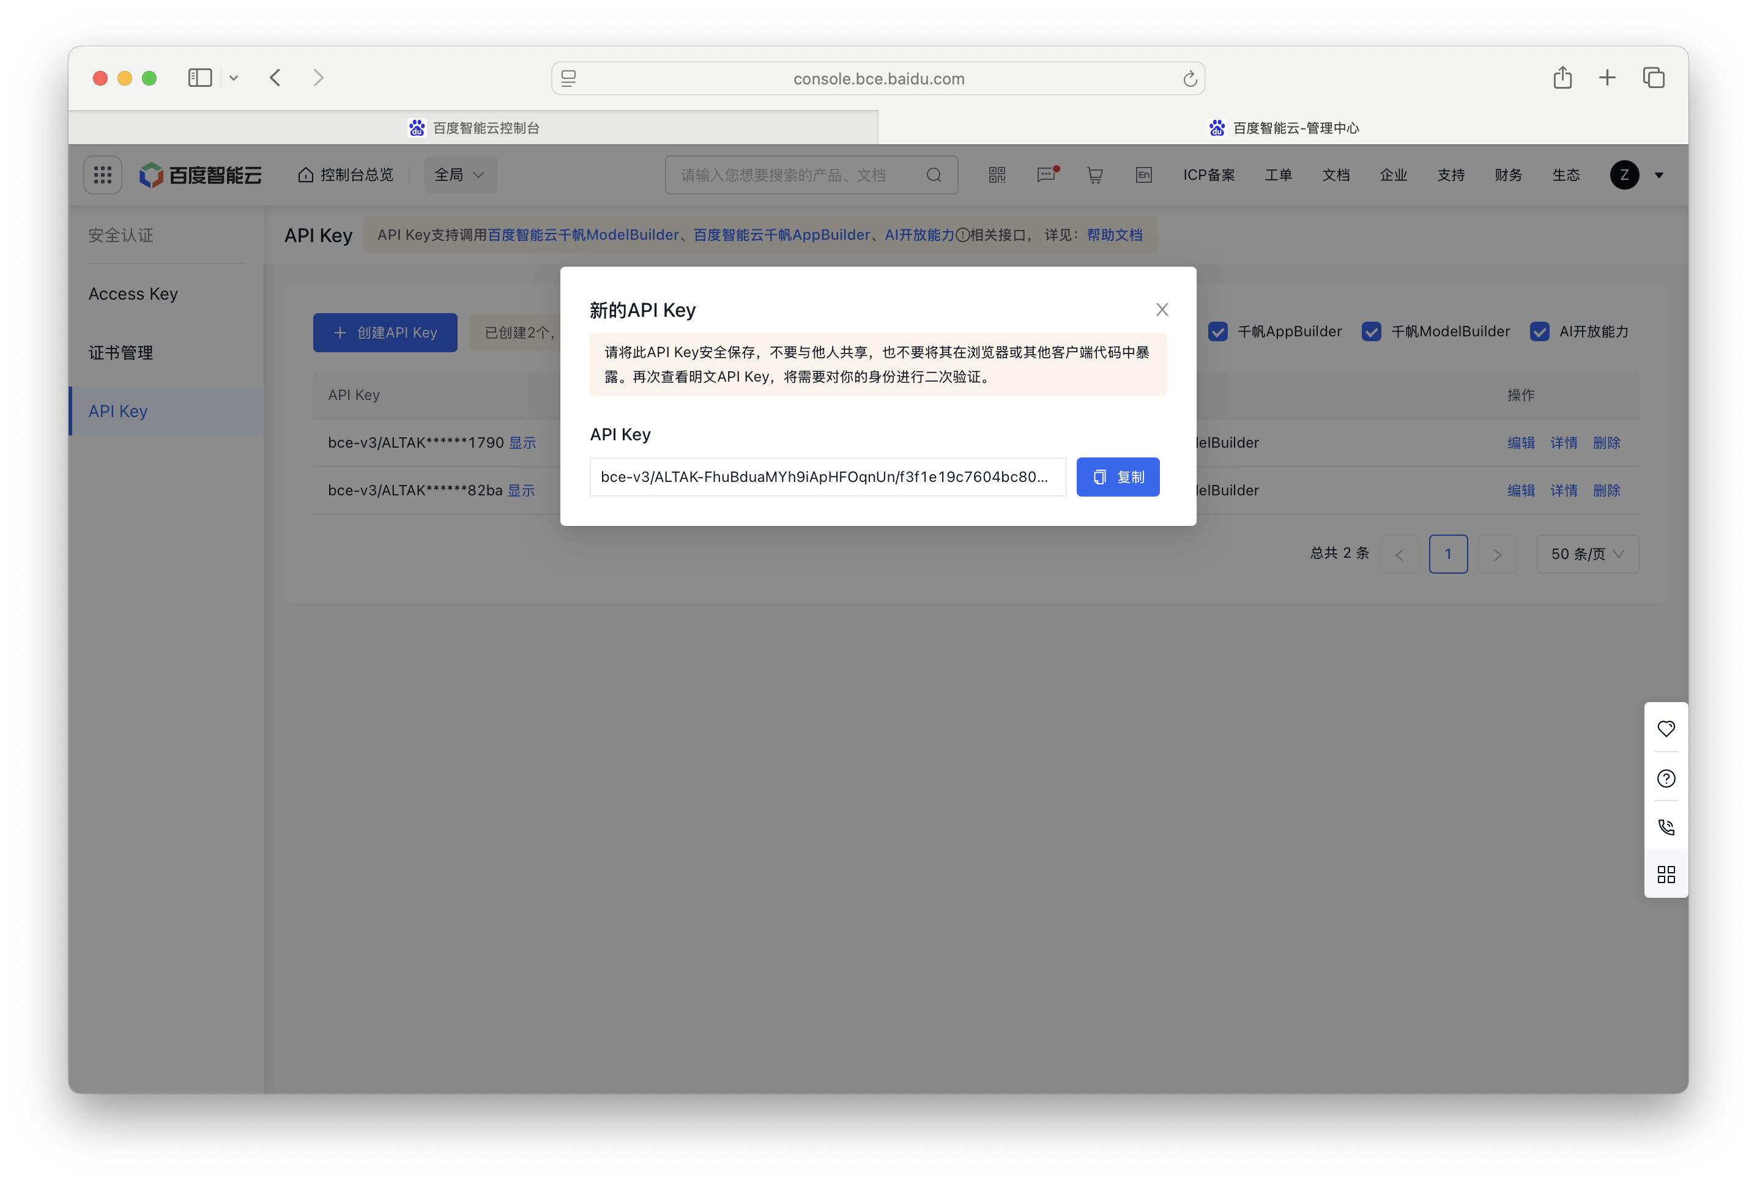Open the shopping cart icon
Screen dimensions: 1757x1184
(x=1094, y=174)
